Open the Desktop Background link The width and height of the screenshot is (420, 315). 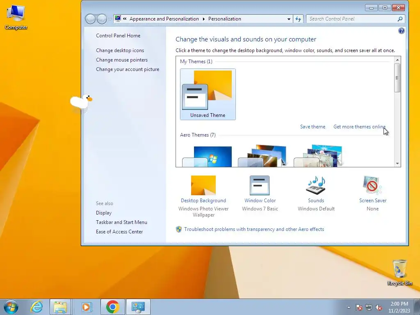[203, 200]
